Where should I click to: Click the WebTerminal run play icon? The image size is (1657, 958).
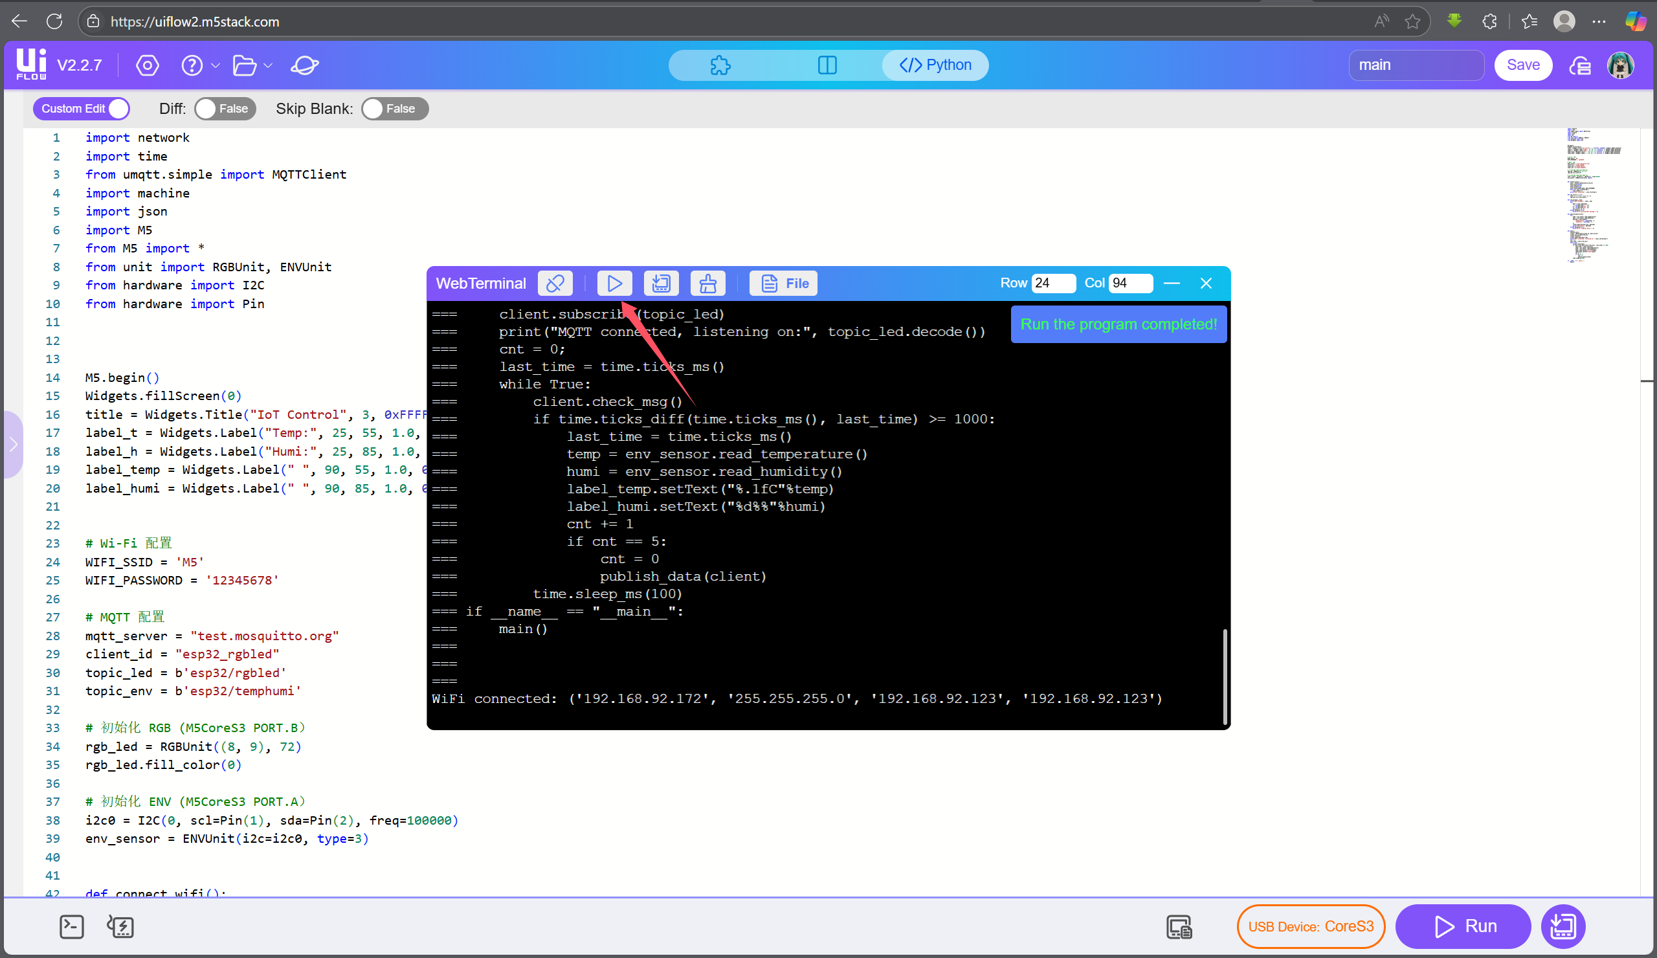(x=614, y=284)
